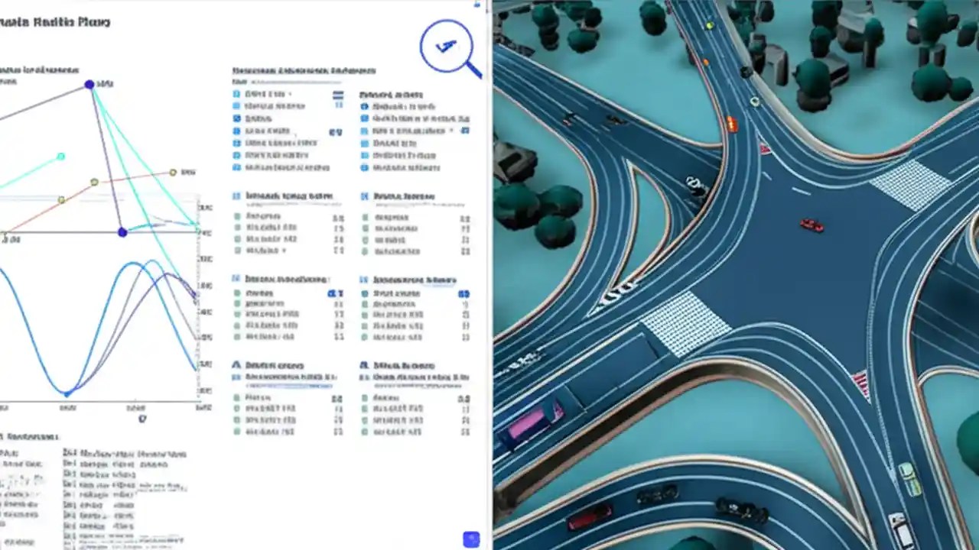The height and width of the screenshot is (550, 979).
Task: Click the EV badge icon in the left list
Action: (336, 131)
